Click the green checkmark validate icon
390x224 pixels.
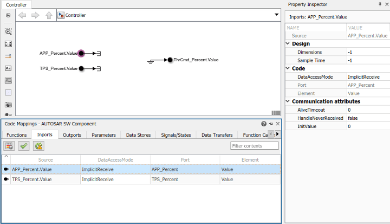24,146
